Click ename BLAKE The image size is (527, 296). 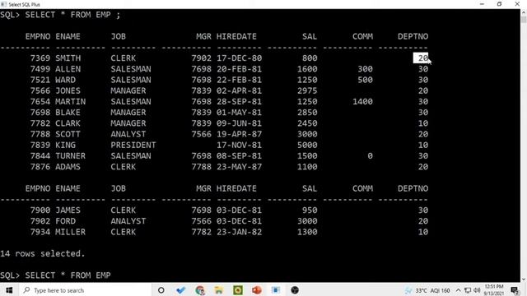coord(68,113)
